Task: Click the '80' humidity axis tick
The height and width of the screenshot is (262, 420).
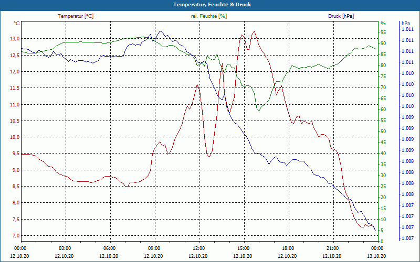Action: (x=383, y=65)
